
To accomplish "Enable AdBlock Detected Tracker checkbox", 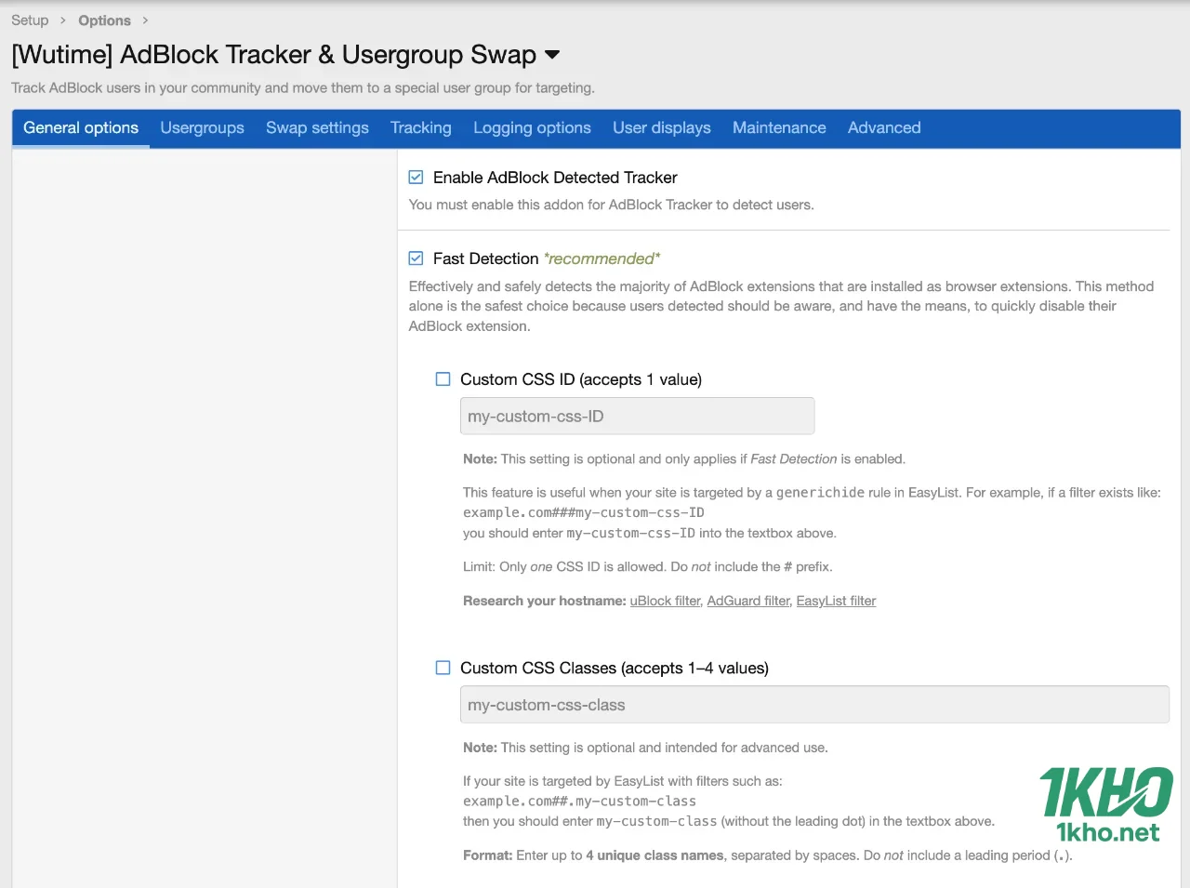I will [x=415, y=177].
